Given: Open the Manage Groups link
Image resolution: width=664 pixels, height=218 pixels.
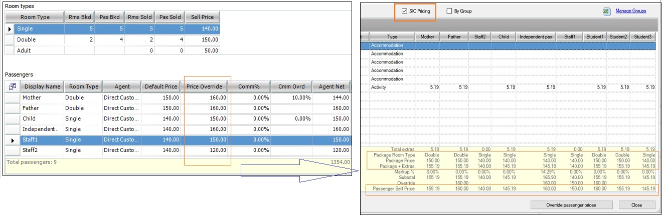Looking at the screenshot, I should tap(630, 10).
